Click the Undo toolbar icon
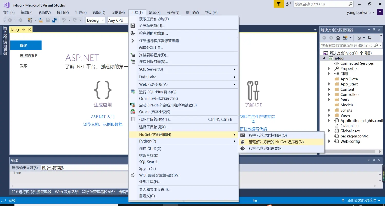385x206 pixels. pos(64,20)
